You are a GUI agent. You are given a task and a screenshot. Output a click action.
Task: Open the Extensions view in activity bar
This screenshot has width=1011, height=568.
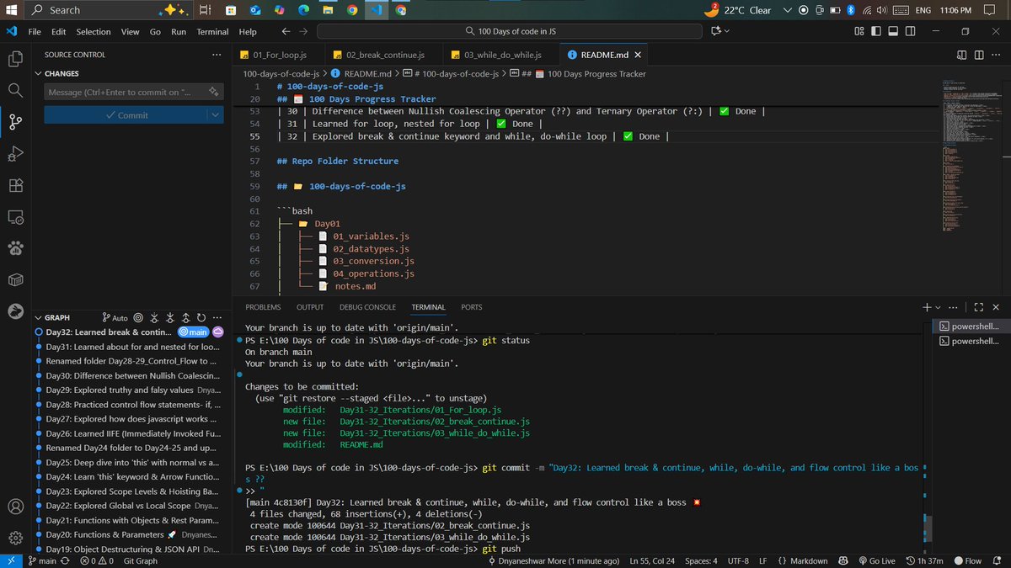pyautogui.click(x=15, y=185)
